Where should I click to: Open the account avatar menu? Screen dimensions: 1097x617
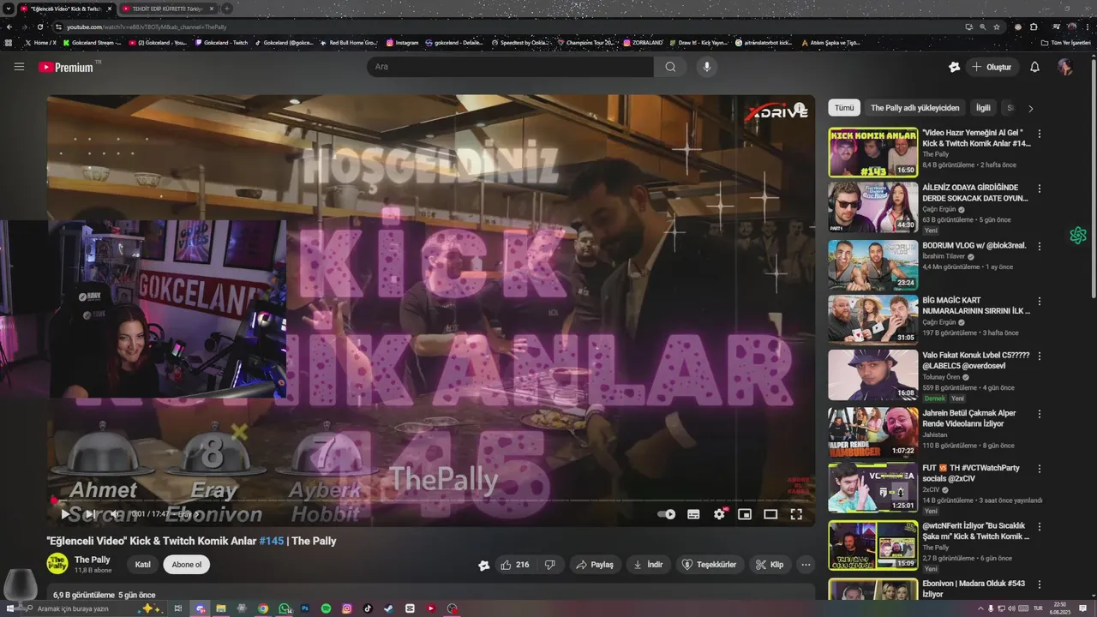[x=1064, y=67]
